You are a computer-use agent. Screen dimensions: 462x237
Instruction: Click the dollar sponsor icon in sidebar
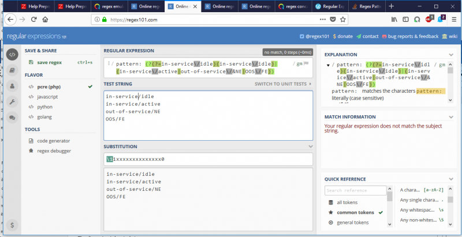point(12,225)
